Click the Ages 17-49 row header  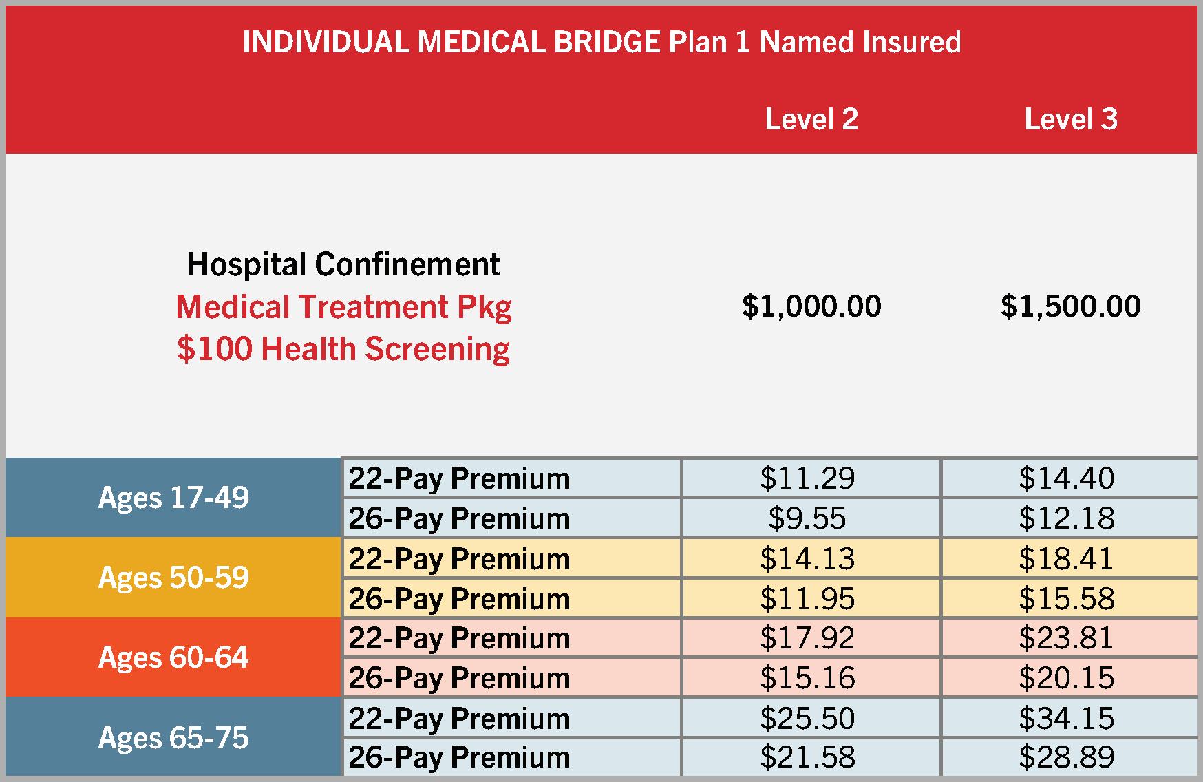pos(173,497)
